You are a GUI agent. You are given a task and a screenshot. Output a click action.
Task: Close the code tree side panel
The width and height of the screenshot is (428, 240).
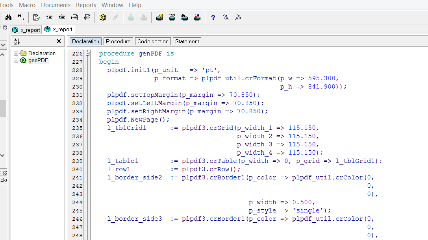59,41
